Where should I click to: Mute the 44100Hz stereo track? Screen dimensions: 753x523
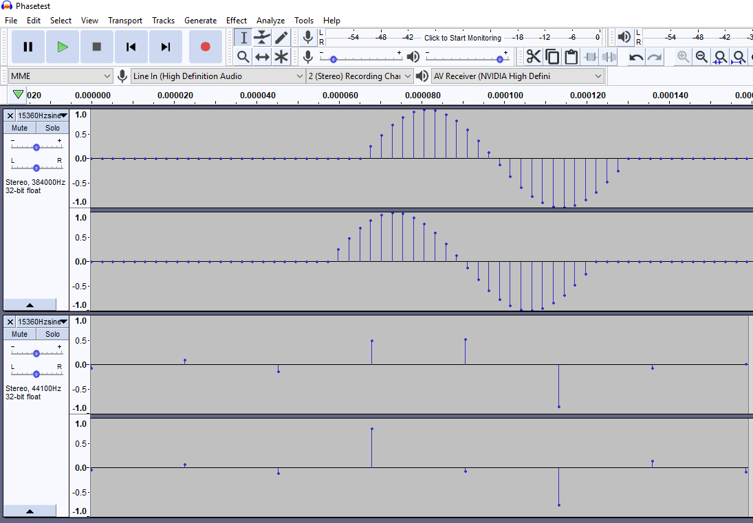click(19, 334)
